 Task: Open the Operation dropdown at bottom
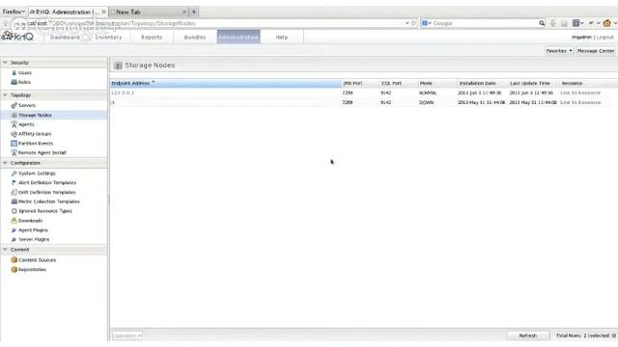coord(127,335)
